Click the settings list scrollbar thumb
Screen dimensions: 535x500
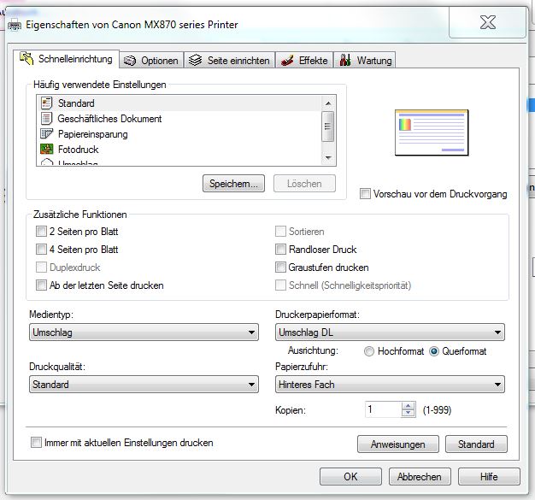pos(328,126)
